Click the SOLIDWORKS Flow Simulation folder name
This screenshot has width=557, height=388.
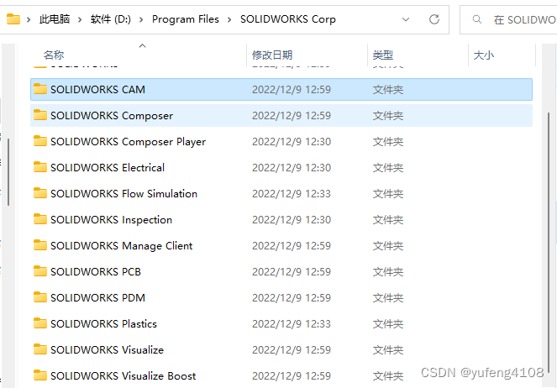[123, 194]
